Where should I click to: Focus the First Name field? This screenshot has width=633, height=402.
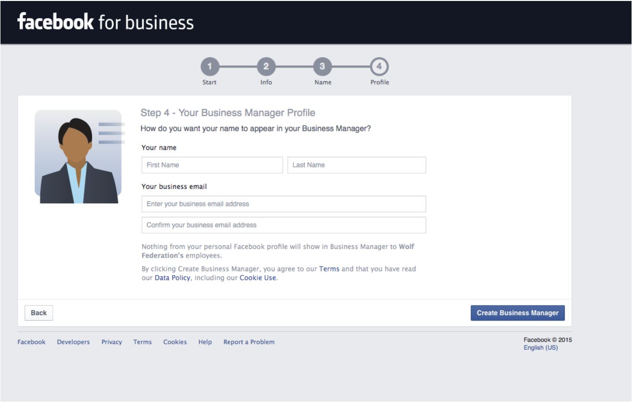click(212, 165)
